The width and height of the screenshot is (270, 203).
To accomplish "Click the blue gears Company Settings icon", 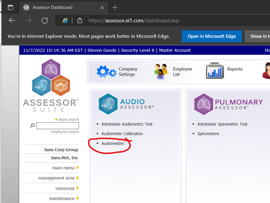I will [x=106, y=71].
